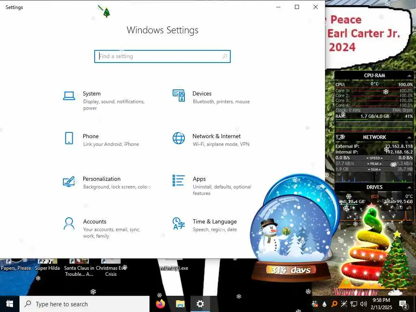Open the Devices keyboard-and-speaker icon
This screenshot has height=312, width=416.
tap(179, 95)
